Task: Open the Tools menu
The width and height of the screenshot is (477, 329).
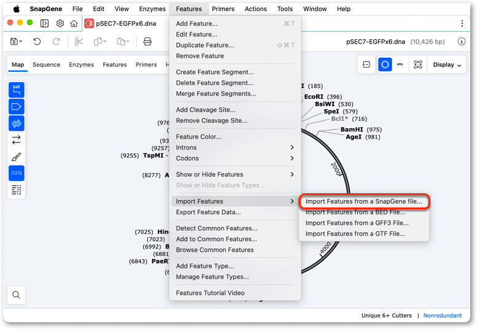Action: coord(285,9)
